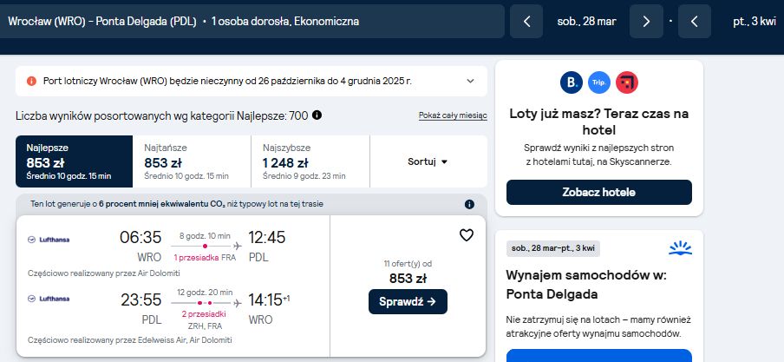Go to next departure date arrow
This screenshot has width=784, height=362.
(646, 22)
